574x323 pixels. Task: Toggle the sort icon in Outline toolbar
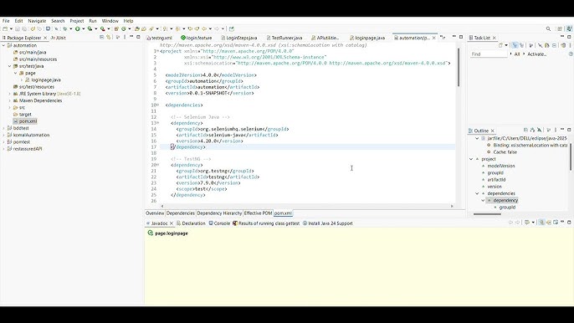533,130
